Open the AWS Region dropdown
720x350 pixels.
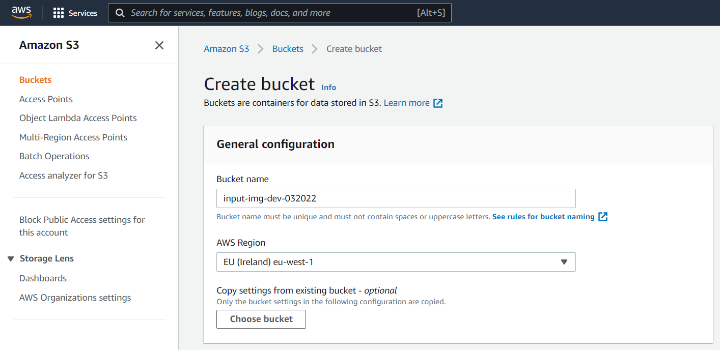[396, 262]
